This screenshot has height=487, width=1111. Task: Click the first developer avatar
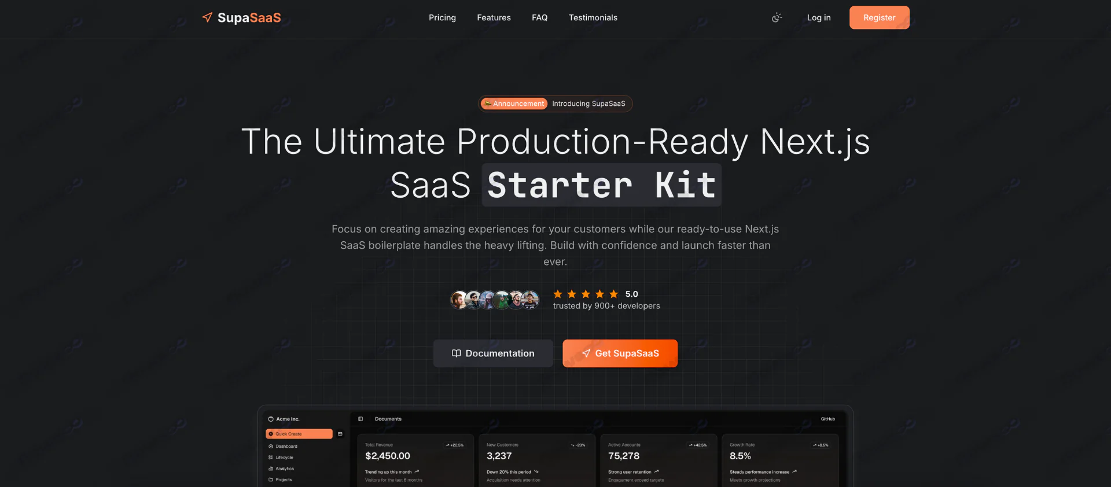[459, 300]
